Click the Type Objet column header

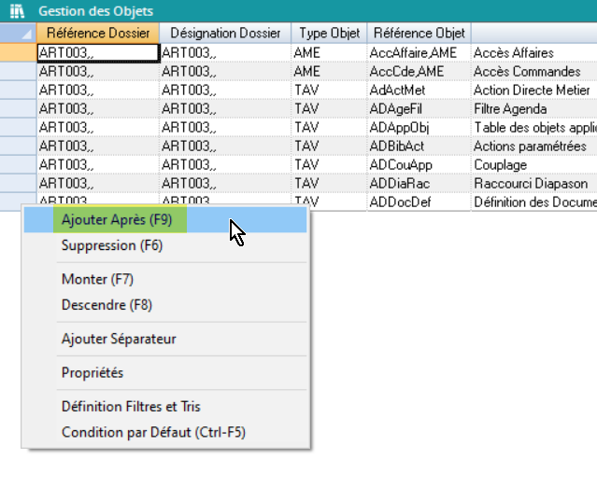click(327, 34)
